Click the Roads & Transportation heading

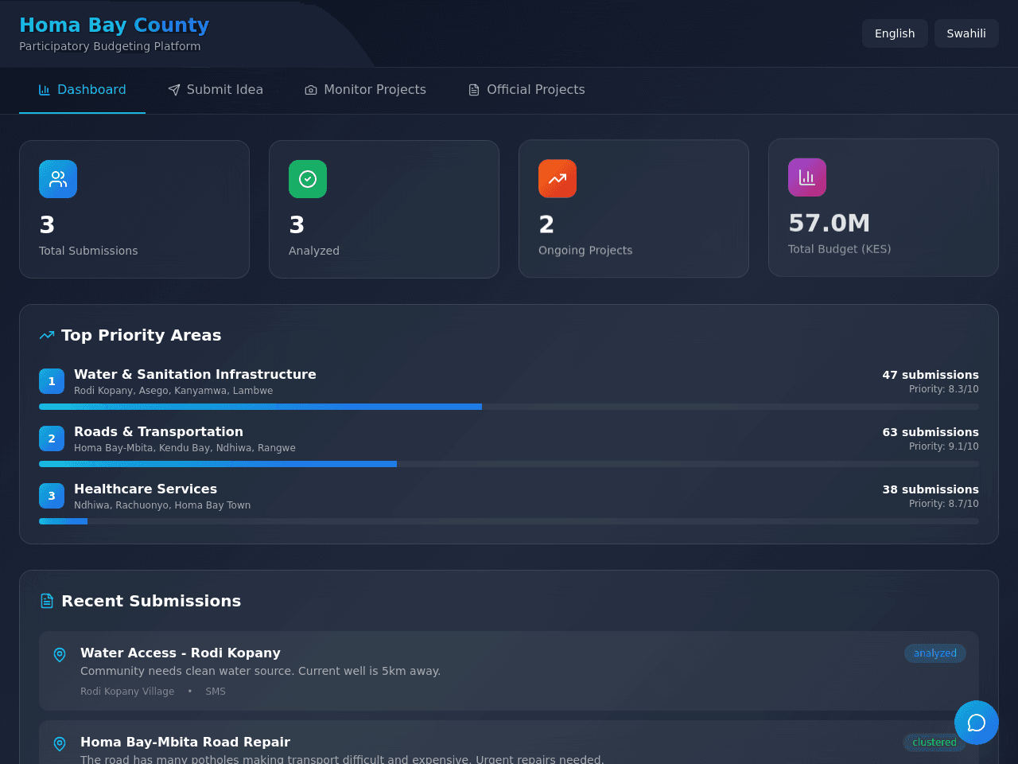tap(158, 431)
